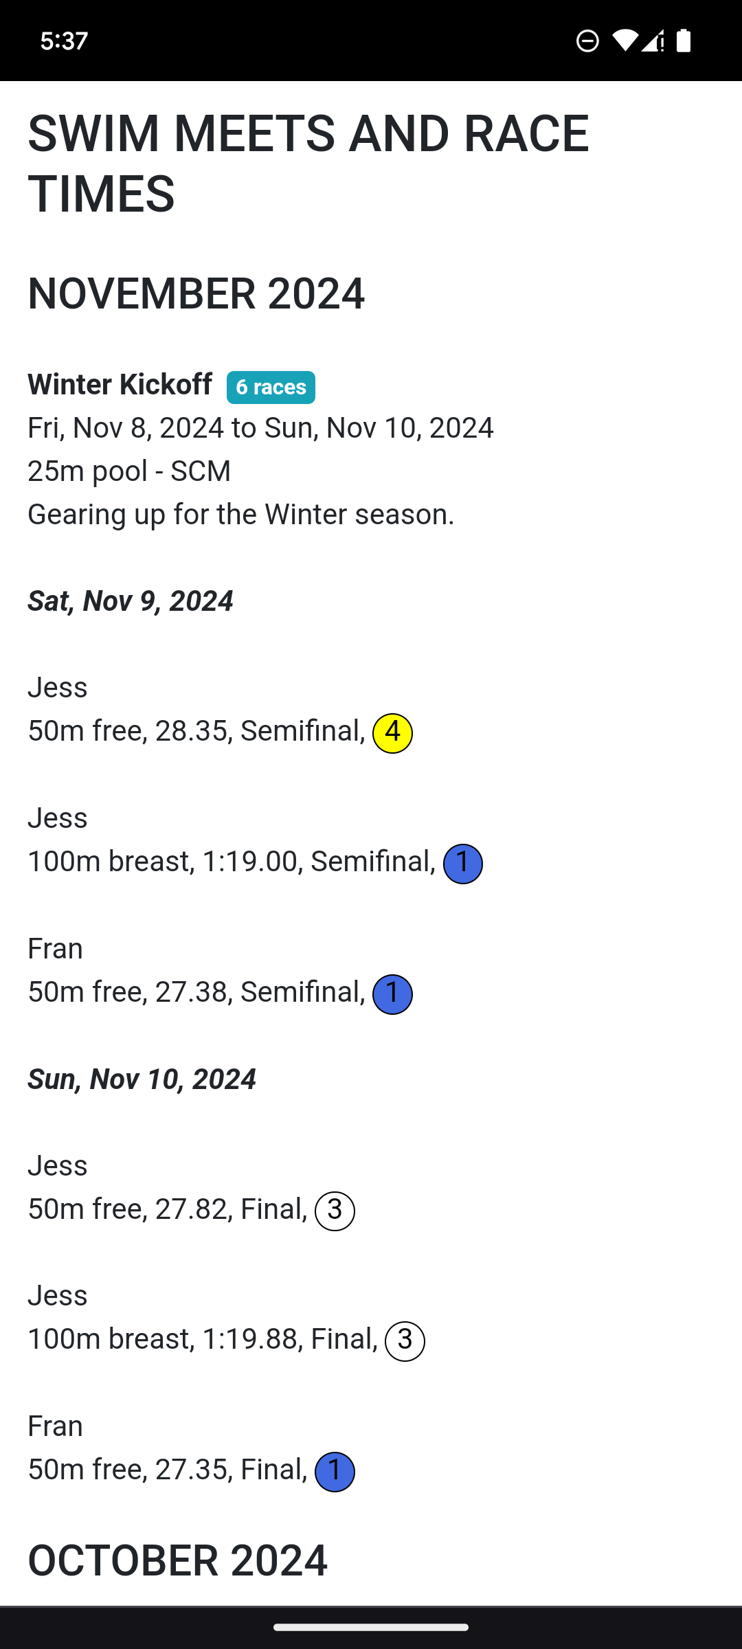Select Jess's 100m breast 1:19.00 race

pyautogui.click(x=231, y=862)
